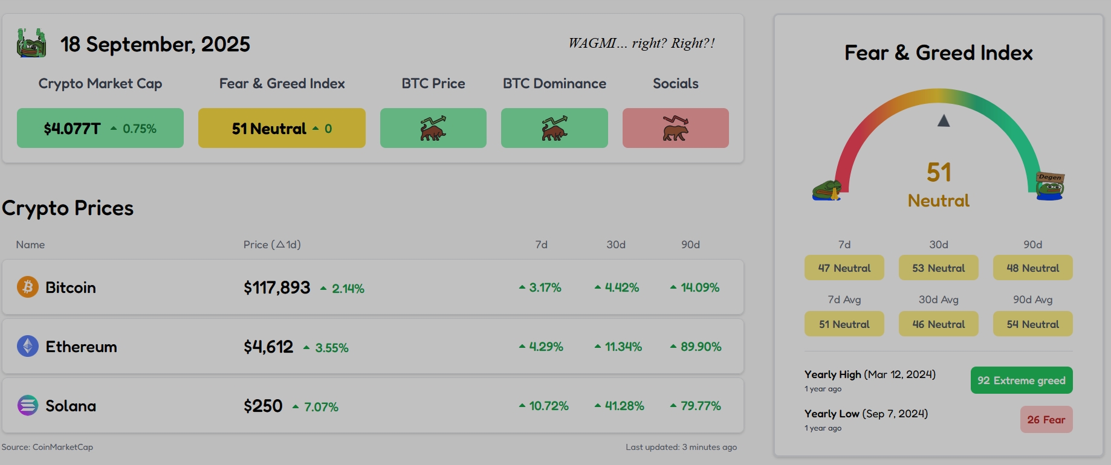Click the Socials bear icon
The image size is (1111, 465).
pos(675,128)
